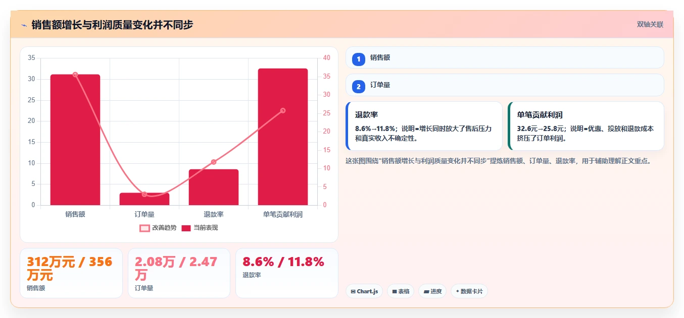Select the trend line point above 销售额

(x=75, y=75)
